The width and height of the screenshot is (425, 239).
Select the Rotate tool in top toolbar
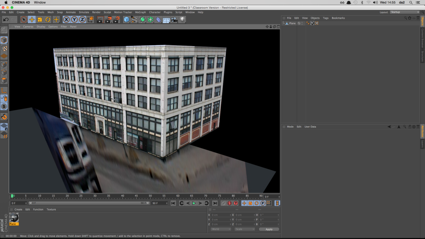coord(48,20)
